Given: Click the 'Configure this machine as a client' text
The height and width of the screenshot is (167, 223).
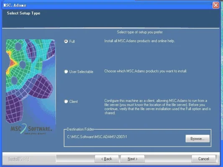Looking at the screenshot, I should pos(158,107).
